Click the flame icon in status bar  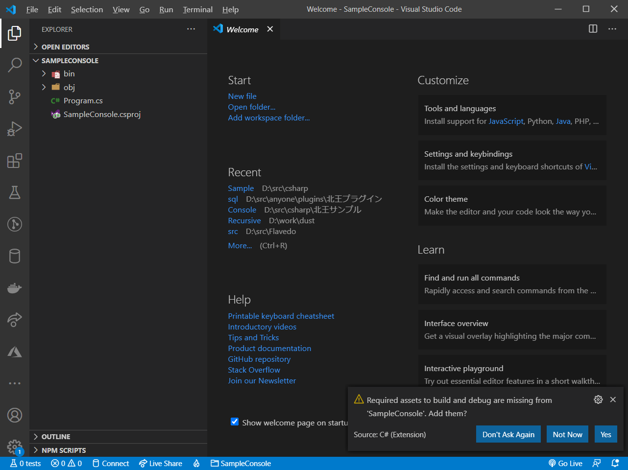(196, 463)
